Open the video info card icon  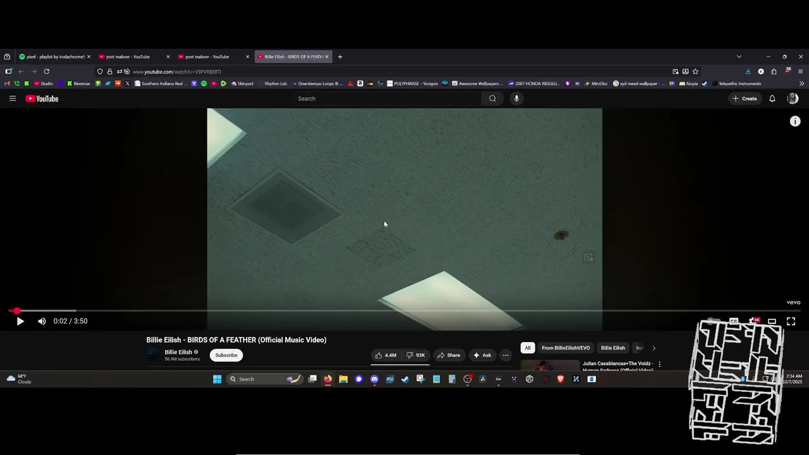click(x=795, y=121)
